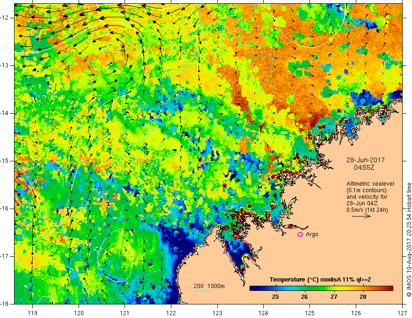
Task: Click the 27 tick label on color bar
Action: pos(334,297)
